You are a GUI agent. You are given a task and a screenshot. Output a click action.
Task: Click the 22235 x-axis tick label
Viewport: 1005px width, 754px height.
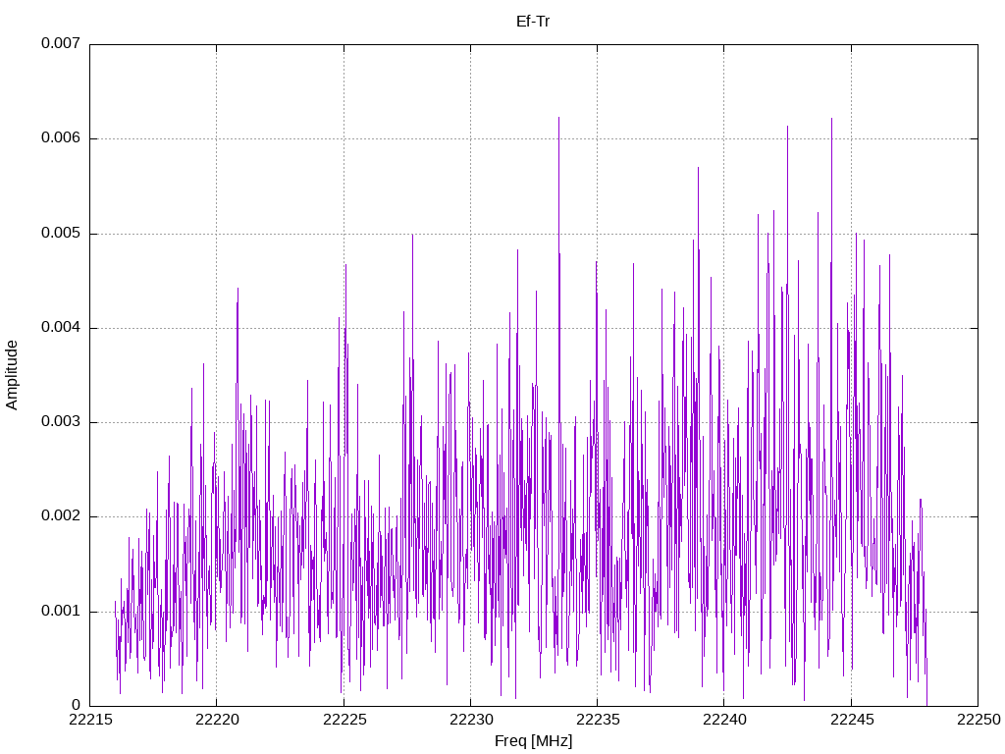pyautogui.click(x=598, y=720)
